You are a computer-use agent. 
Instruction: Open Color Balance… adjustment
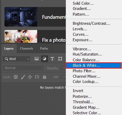point(86,60)
